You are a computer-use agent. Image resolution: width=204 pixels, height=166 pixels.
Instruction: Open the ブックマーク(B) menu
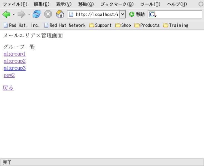click(117, 4)
